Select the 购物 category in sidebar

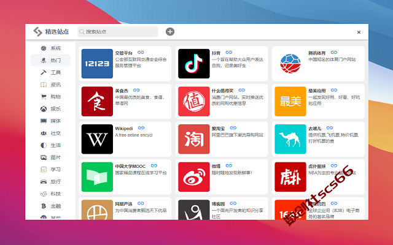(x=50, y=97)
